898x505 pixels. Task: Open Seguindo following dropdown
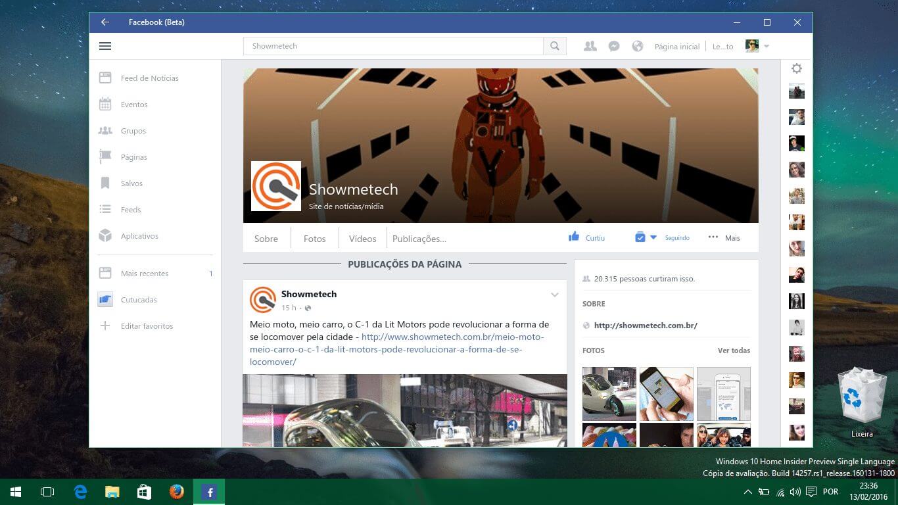[x=662, y=237]
